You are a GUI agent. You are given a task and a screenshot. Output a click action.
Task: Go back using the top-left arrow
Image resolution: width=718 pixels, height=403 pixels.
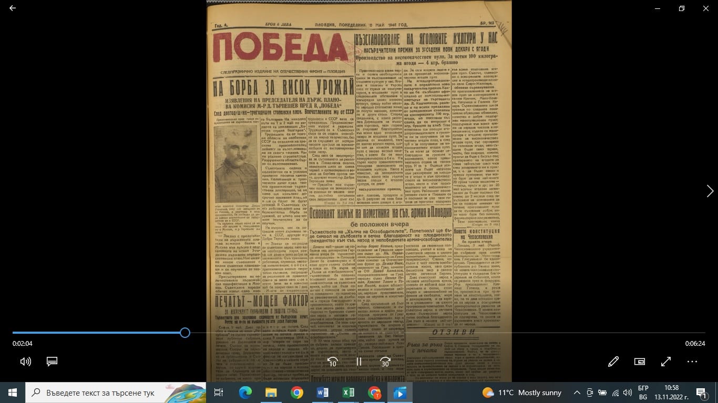click(13, 8)
